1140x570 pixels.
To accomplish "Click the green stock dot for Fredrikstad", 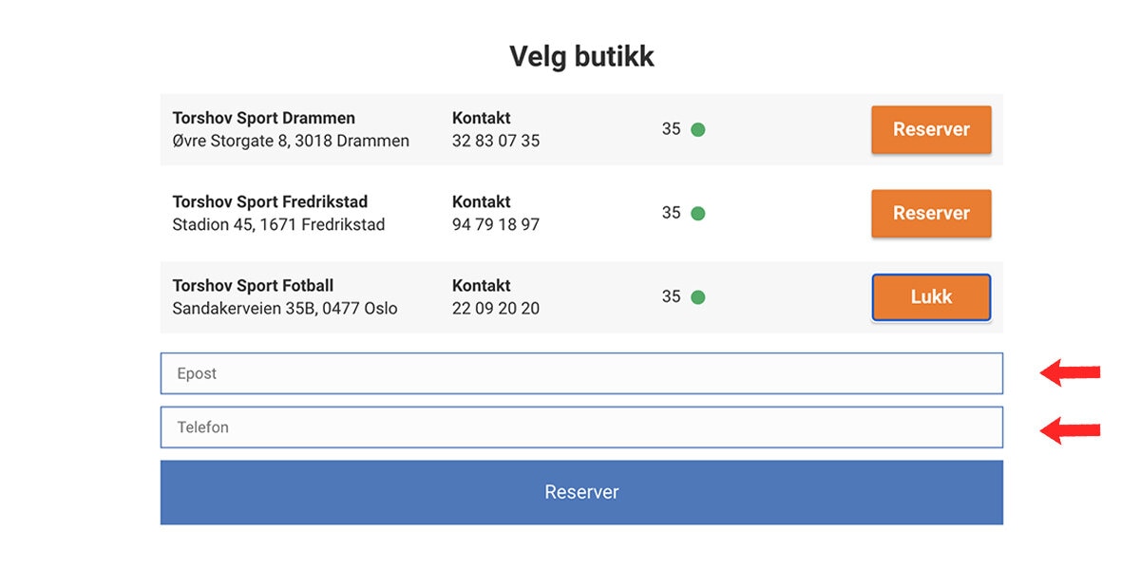I will coord(697,214).
